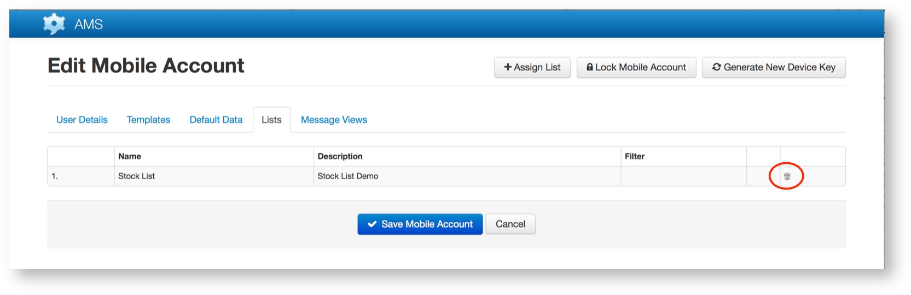Image resolution: width=911 pixels, height=295 pixels.
Task: Cancel editing the mobile account
Action: [x=510, y=224]
